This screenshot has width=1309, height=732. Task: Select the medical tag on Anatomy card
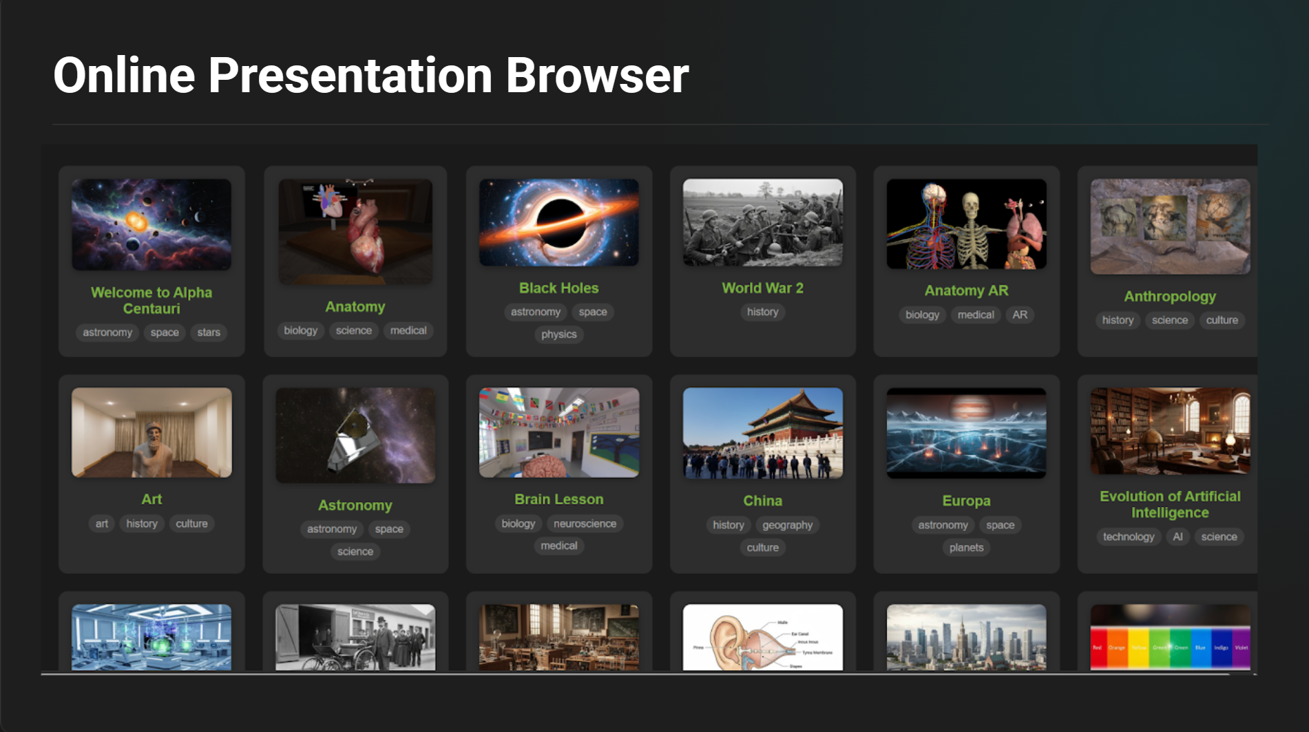(x=408, y=330)
